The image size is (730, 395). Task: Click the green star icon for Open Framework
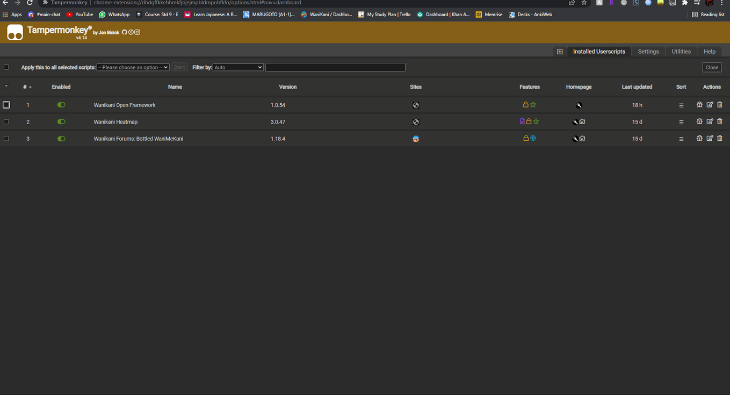click(533, 105)
